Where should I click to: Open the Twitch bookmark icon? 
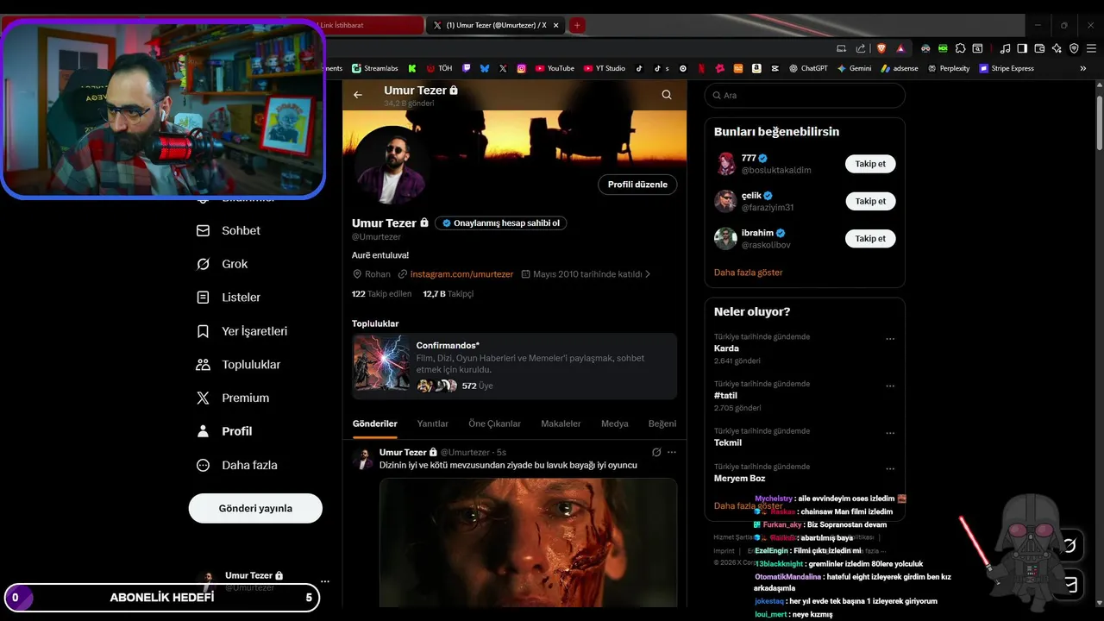[x=467, y=68]
